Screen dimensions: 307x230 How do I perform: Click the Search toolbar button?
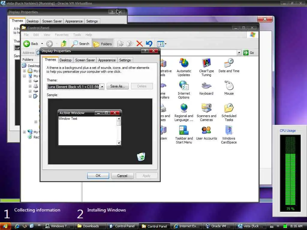80,44
